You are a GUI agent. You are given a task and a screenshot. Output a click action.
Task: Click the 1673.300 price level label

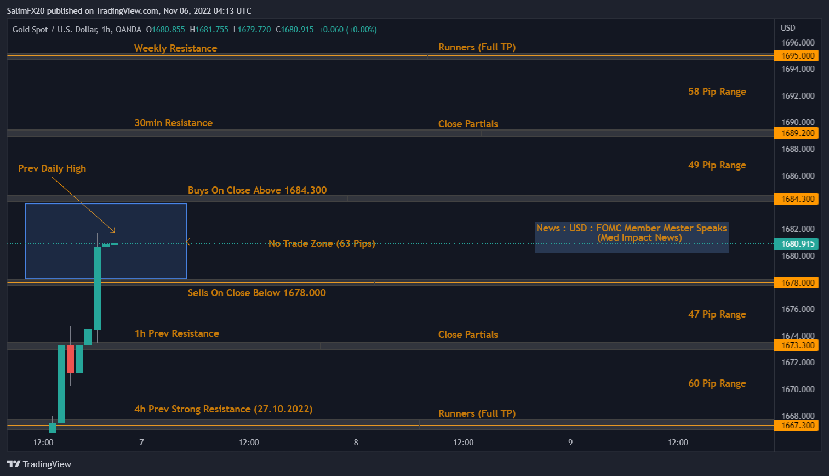(x=796, y=345)
